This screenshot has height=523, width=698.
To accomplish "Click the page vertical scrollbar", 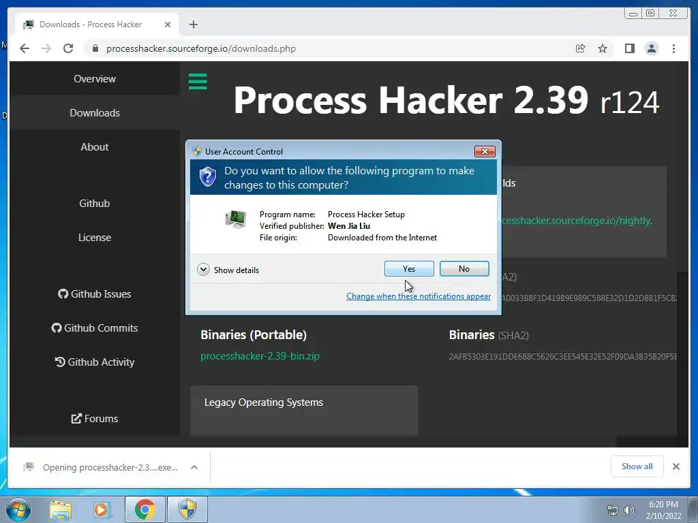I will click(682, 255).
